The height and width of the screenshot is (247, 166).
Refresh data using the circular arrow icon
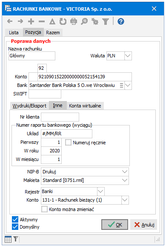tap(63, 21)
